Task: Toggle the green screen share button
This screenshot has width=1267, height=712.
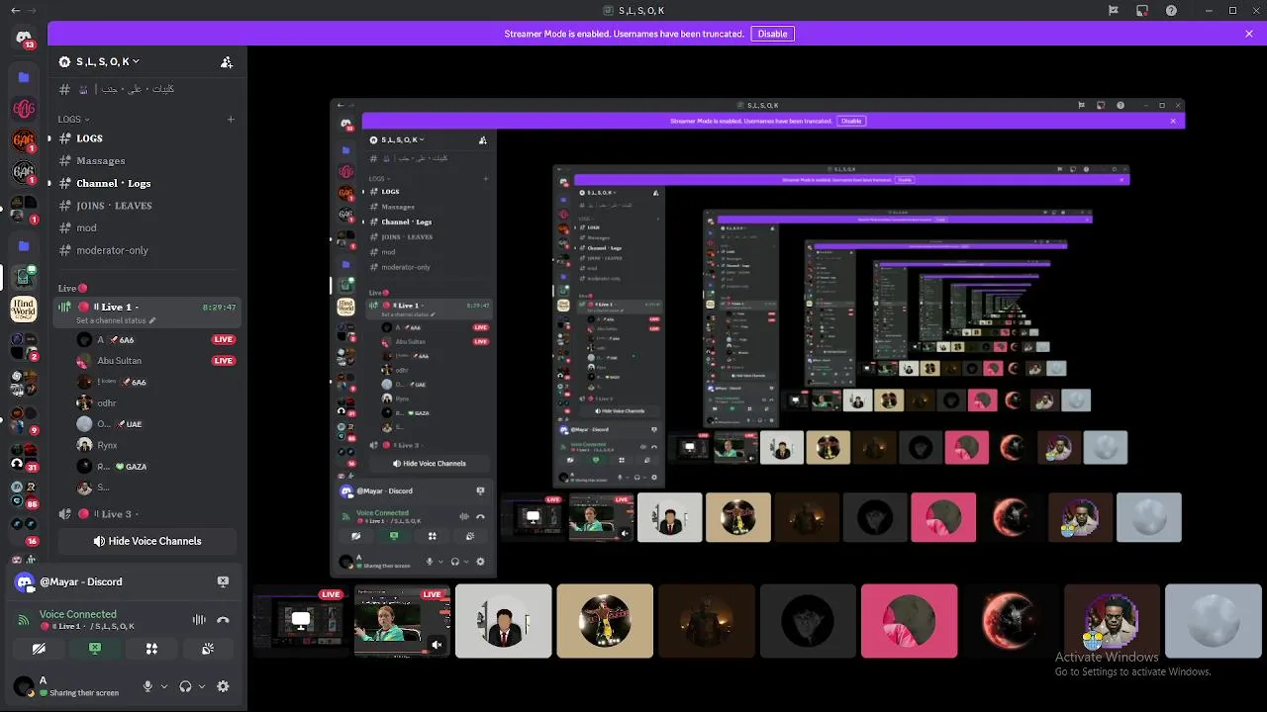Action: [x=95, y=649]
